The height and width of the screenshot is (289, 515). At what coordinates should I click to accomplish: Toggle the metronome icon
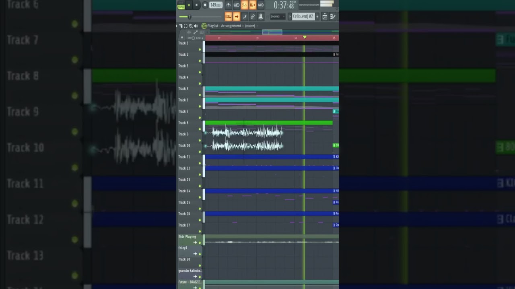(229, 5)
